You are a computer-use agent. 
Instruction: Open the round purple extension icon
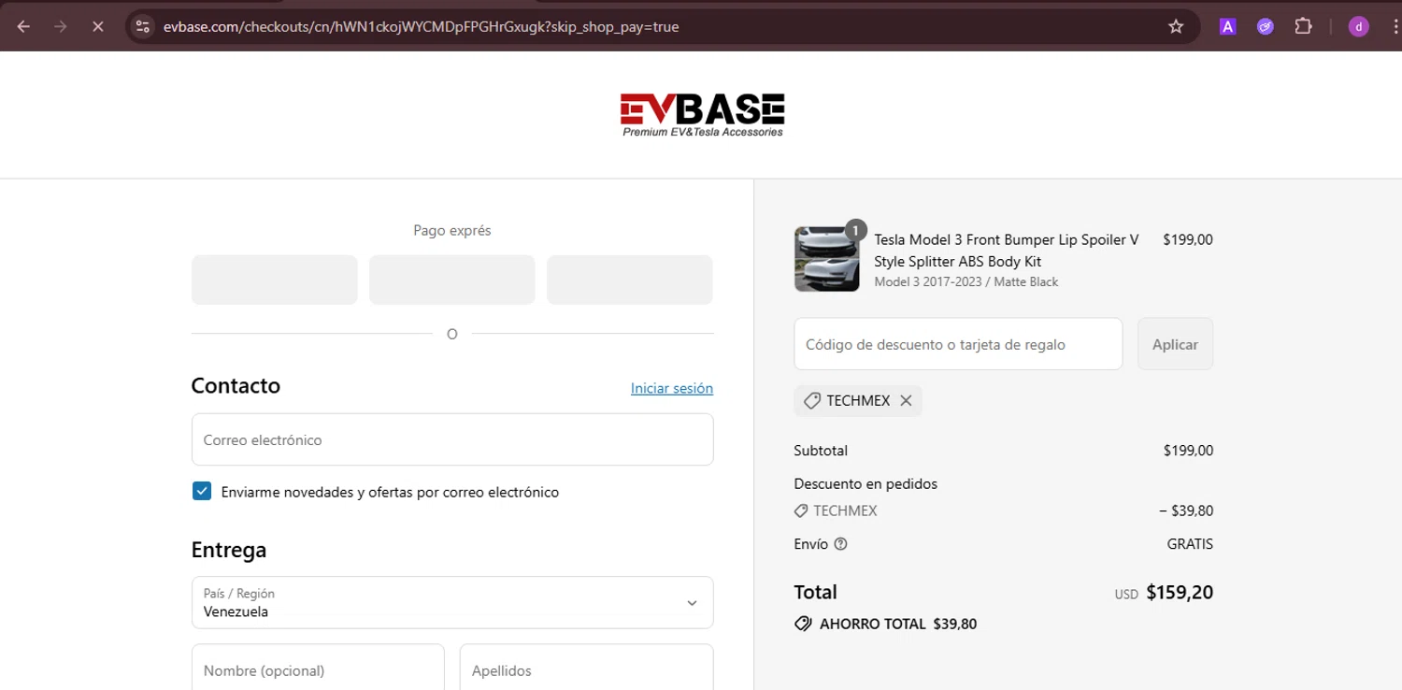click(1265, 26)
